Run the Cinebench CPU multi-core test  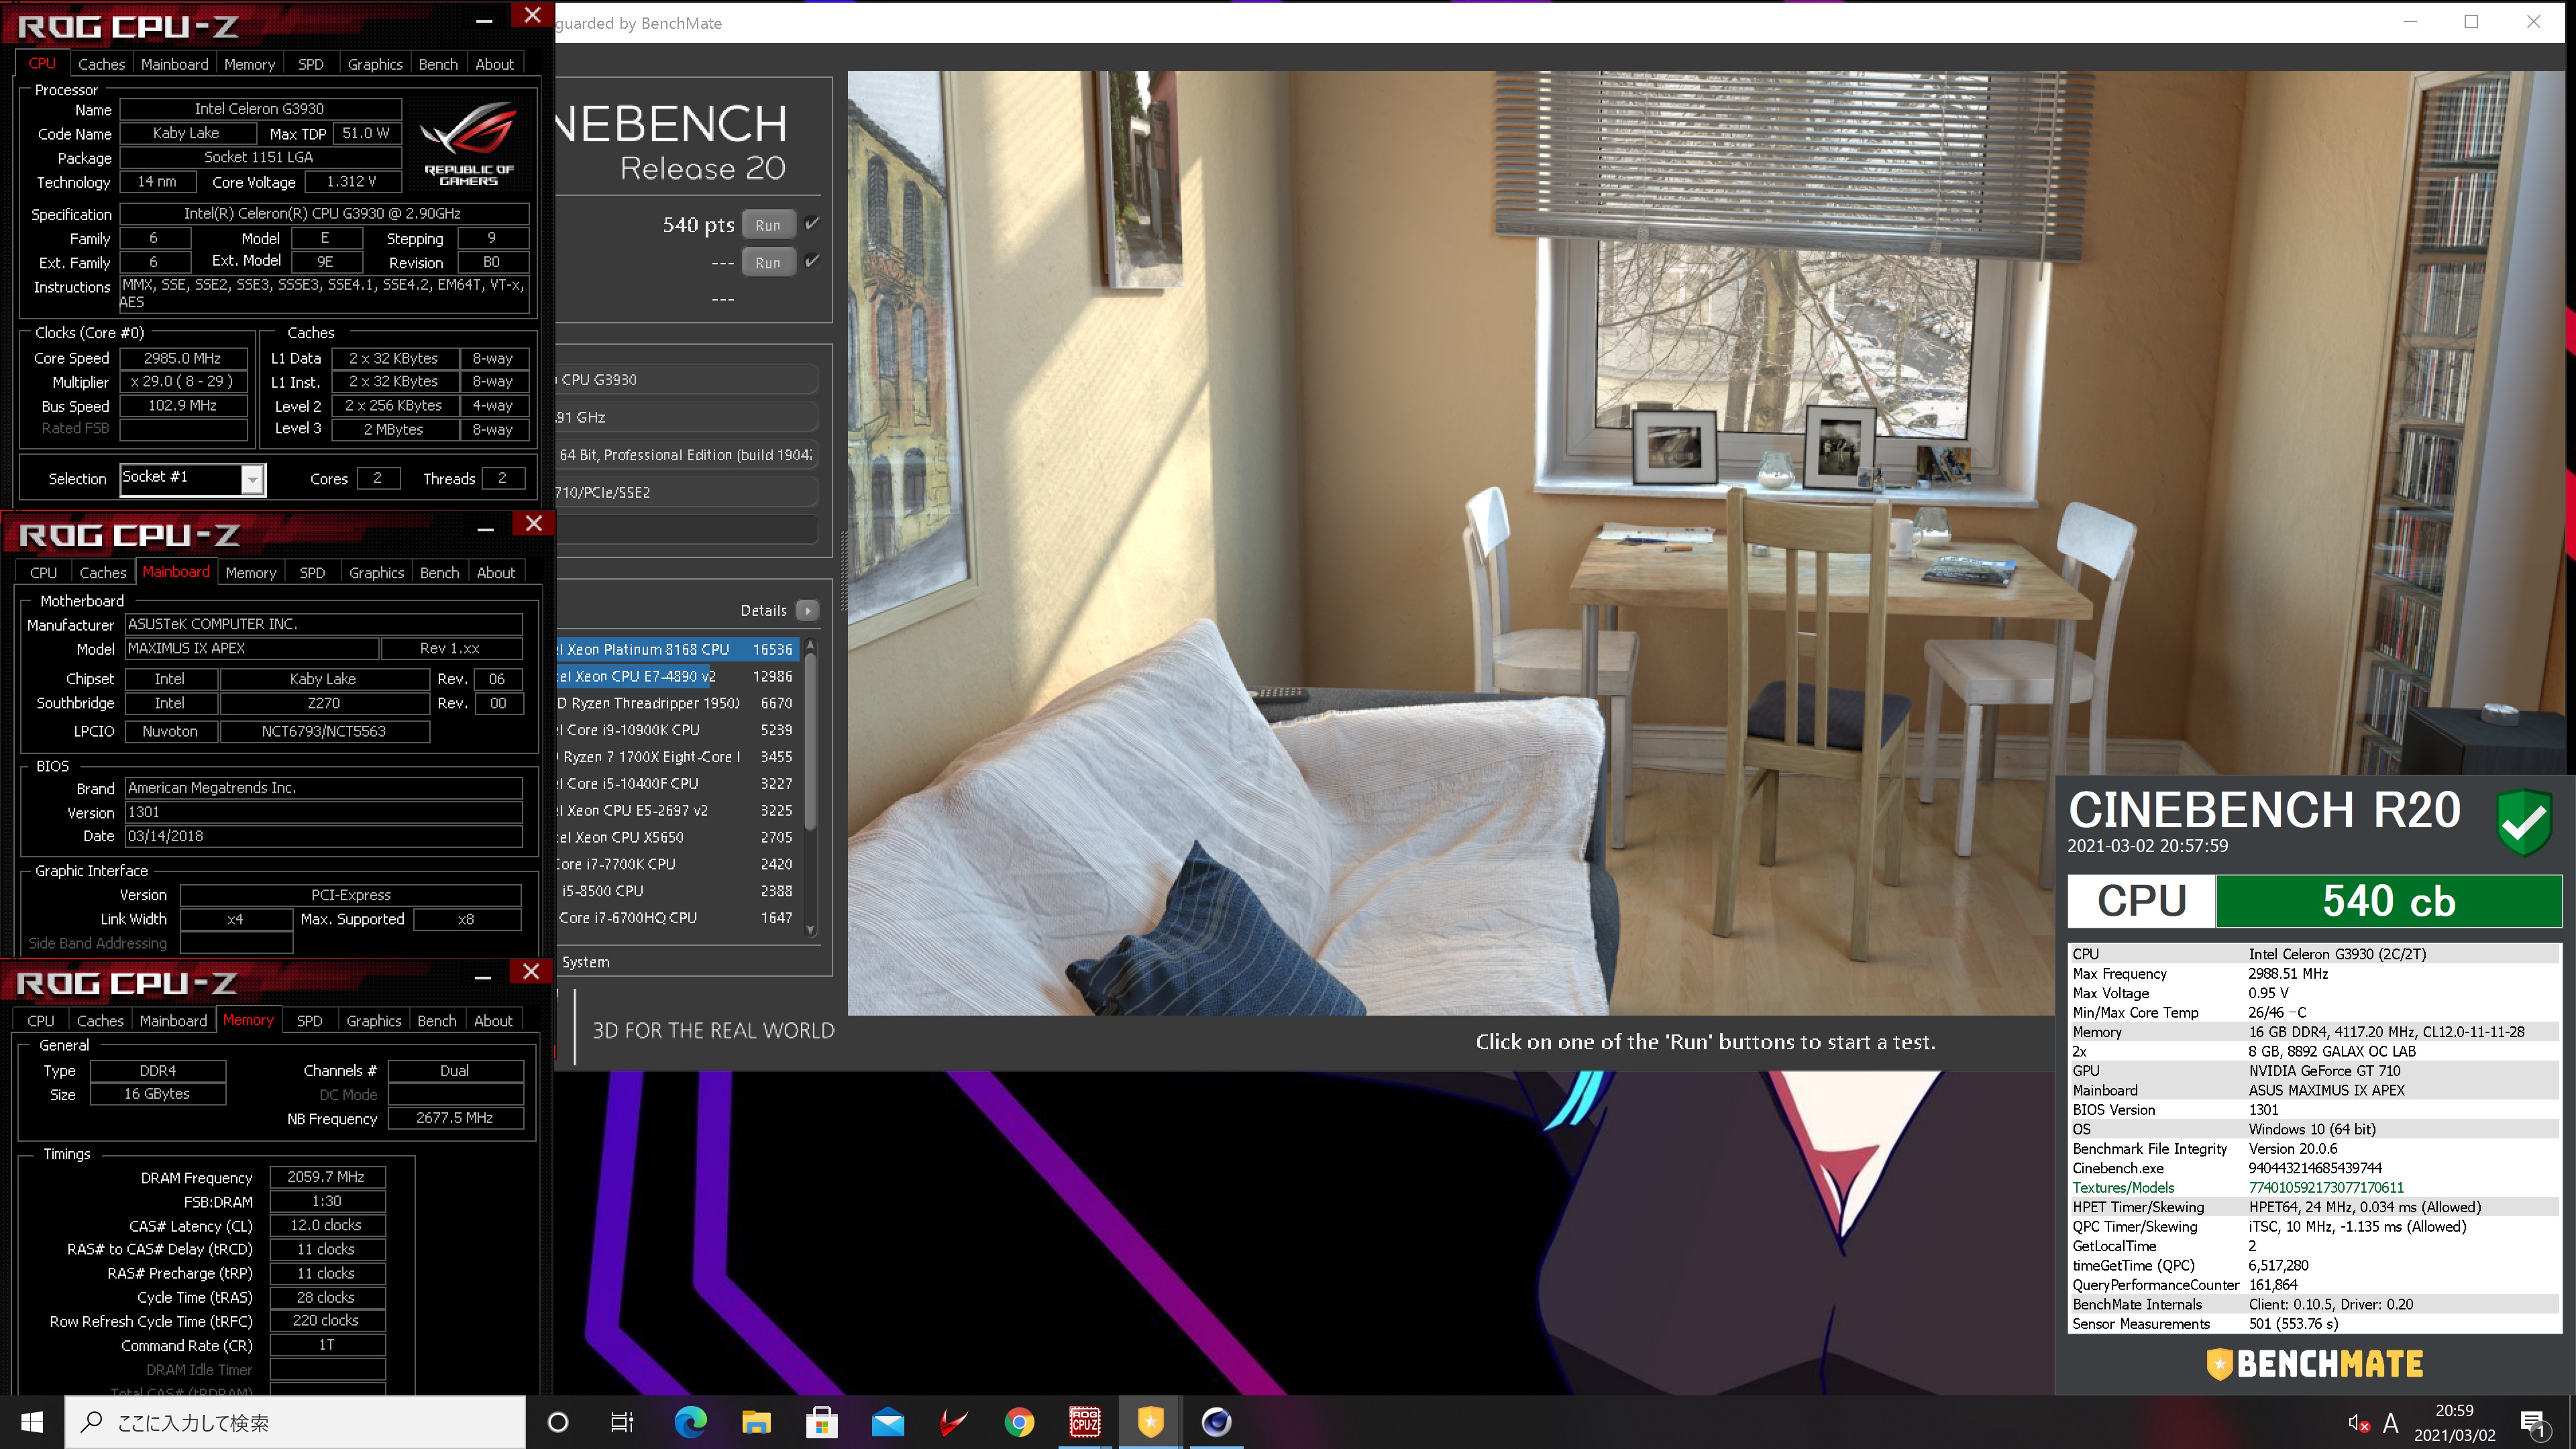click(768, 225)
